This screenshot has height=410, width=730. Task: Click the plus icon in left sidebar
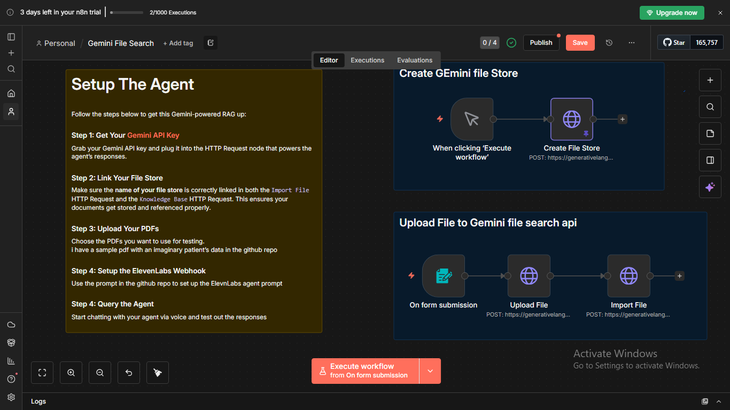[11, 53]
